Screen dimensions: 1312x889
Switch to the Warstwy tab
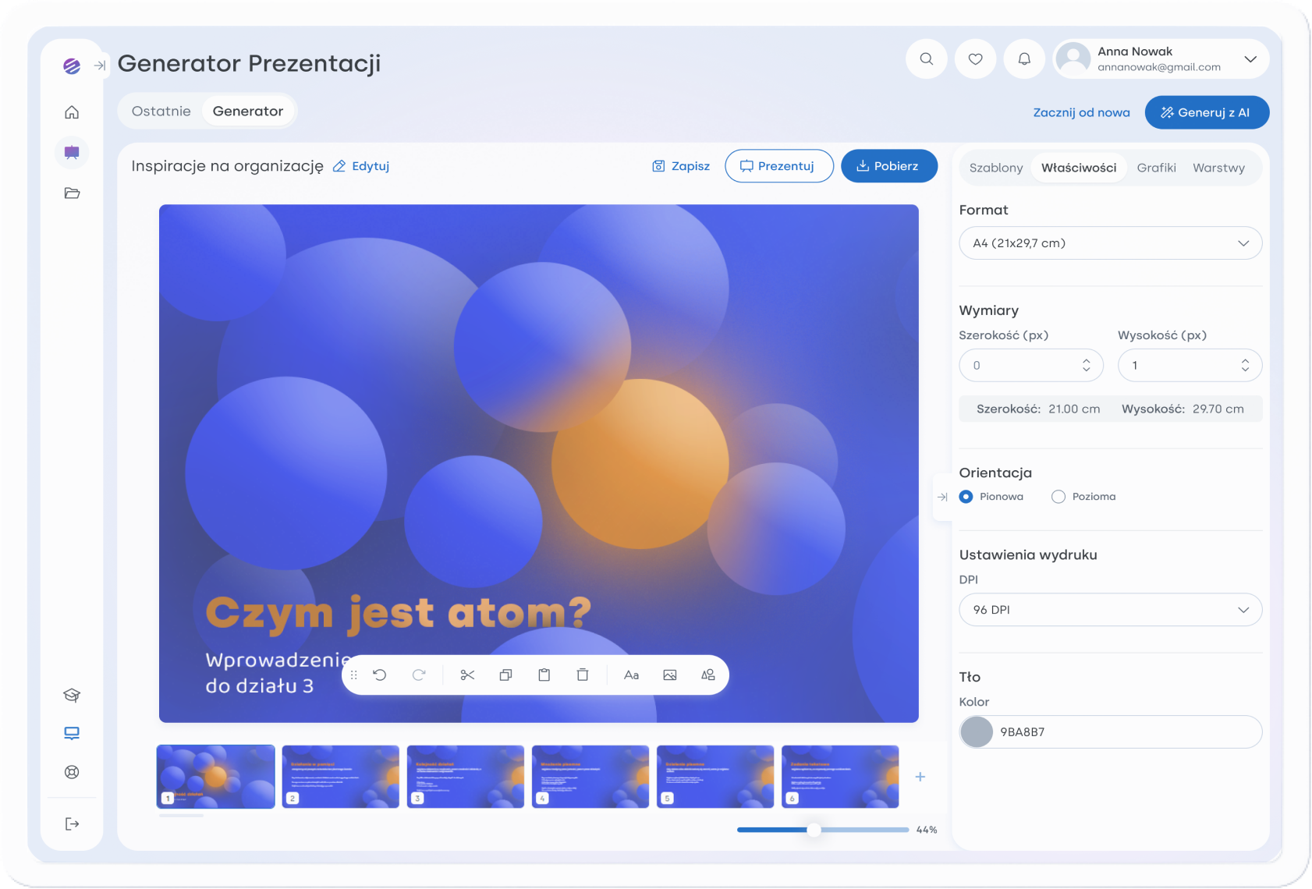click(x=1218, y=168)
